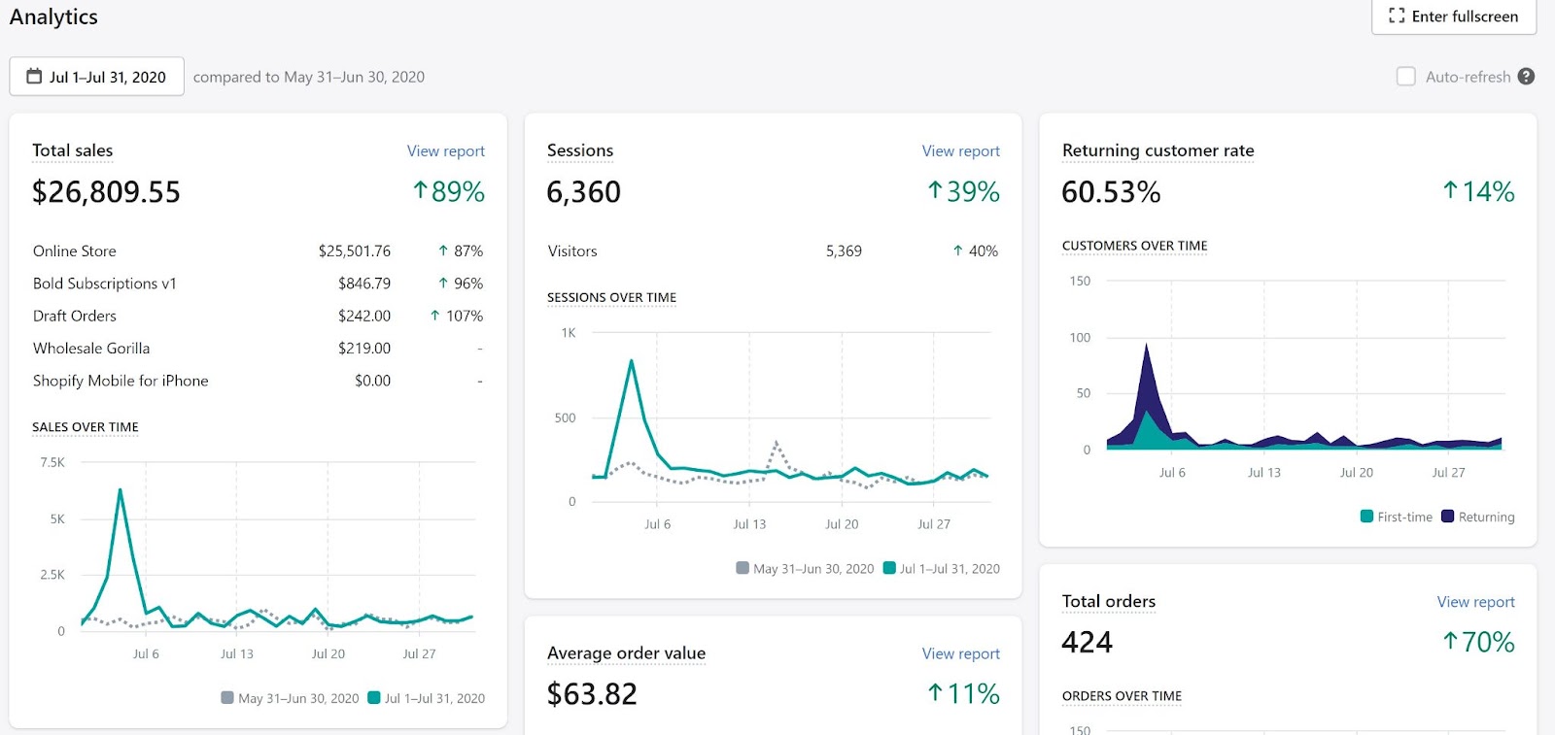
Task: Select the Shopify Mobile for iPhone row label
Action: (121, 381)
